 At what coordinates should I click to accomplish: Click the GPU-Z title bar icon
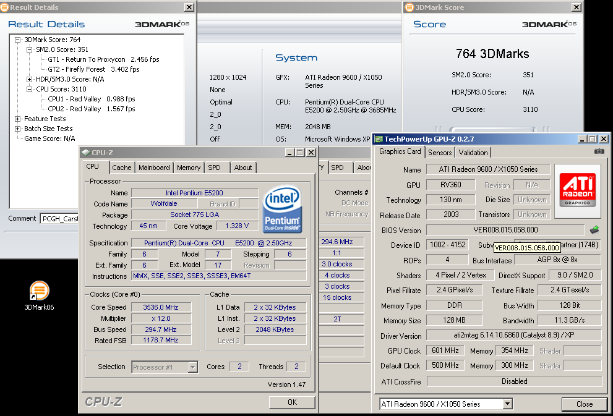tap(379, 139)
